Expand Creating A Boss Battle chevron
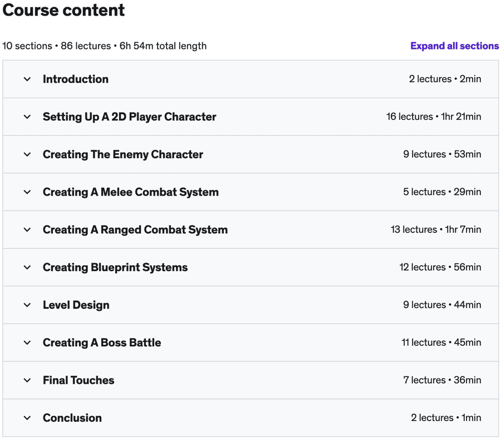501x440 pixels. pos(27,343)
